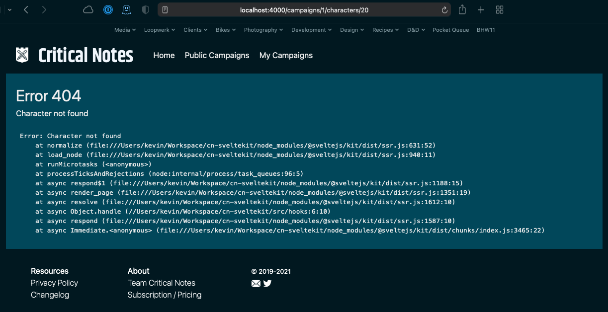
Task: Click the Twitter bird icon in footer
Action: coord(267,284)
